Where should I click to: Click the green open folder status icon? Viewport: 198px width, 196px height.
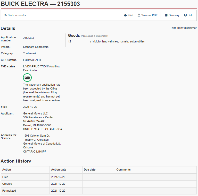tap(27, 77)
